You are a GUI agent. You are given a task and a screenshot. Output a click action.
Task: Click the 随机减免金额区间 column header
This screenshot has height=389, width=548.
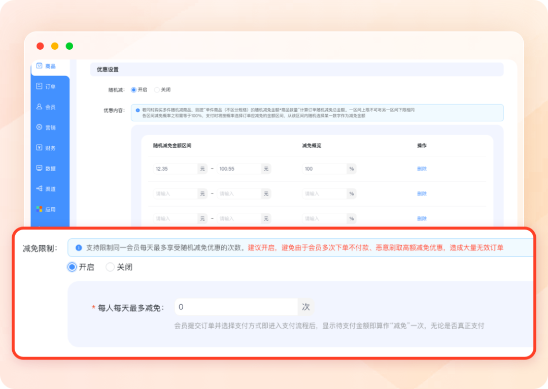(x=172, y=146)
